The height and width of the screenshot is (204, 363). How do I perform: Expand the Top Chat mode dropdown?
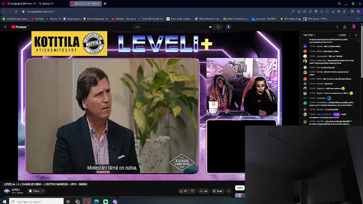tap(309, 35)
